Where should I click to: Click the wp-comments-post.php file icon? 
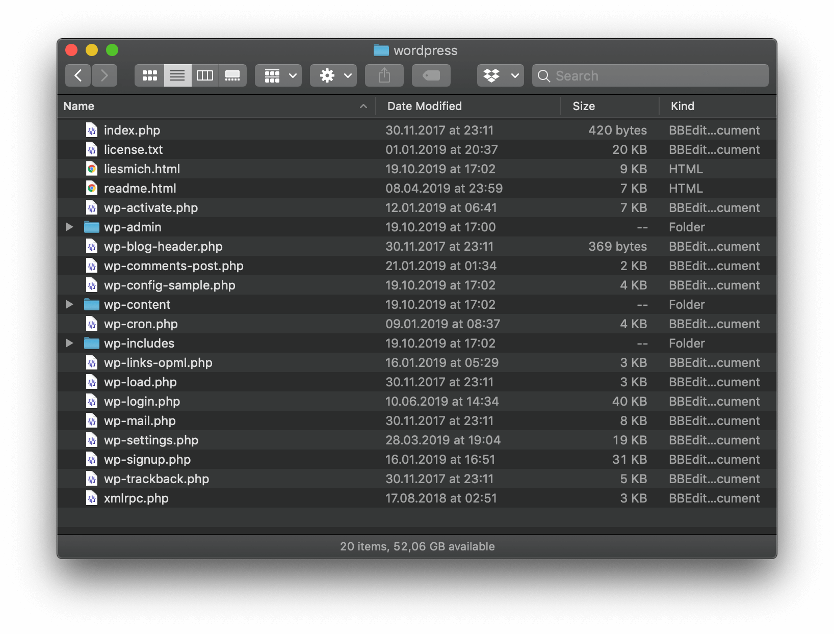click(92, 266)
